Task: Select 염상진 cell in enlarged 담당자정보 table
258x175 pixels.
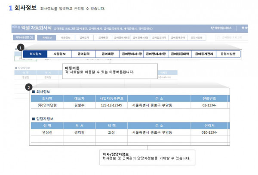Action: [47, 132]
